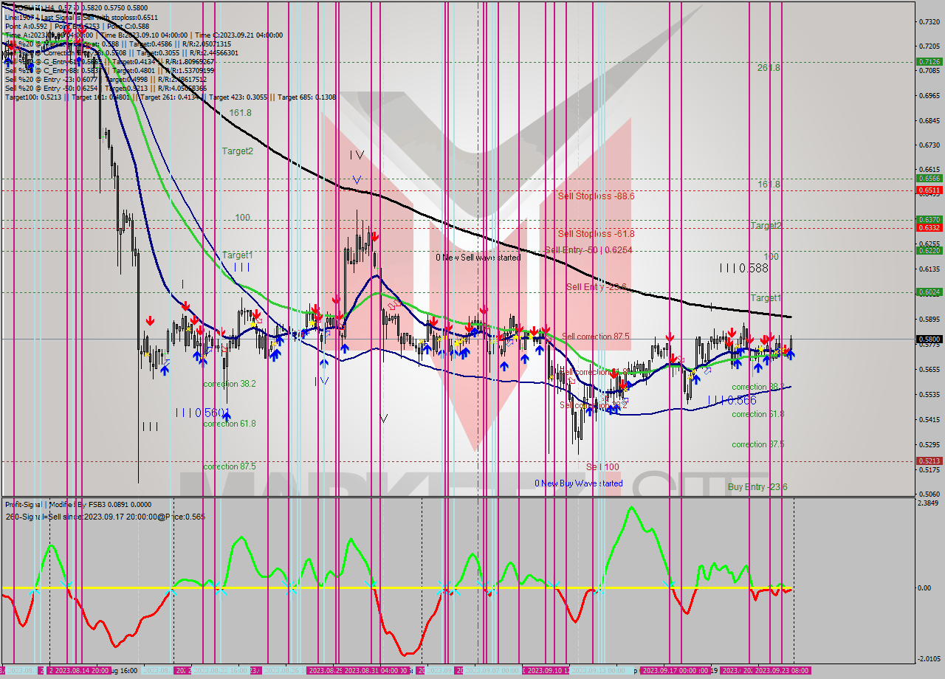
Task: Select the 'Target100: 0.5213' targets line
Action: pos(171,97)
